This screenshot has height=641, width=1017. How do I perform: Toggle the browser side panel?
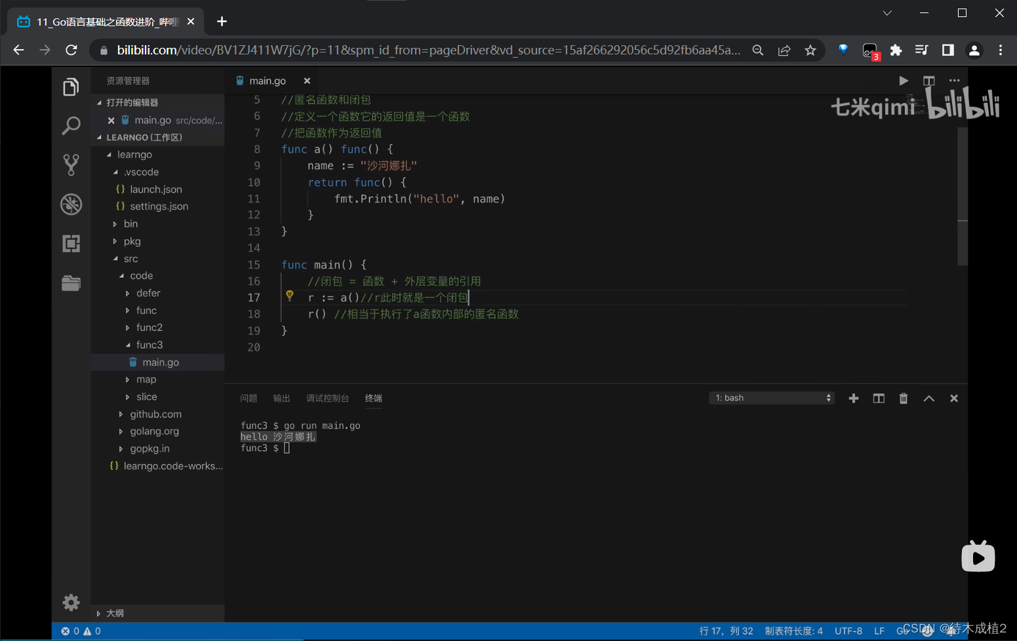point(947,50)
